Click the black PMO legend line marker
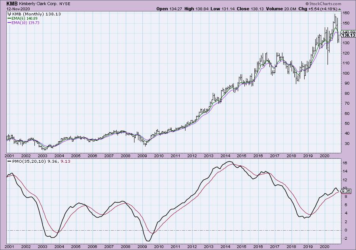Image resolution: width=356 pixels, height=250 pixels. [9, 162]
